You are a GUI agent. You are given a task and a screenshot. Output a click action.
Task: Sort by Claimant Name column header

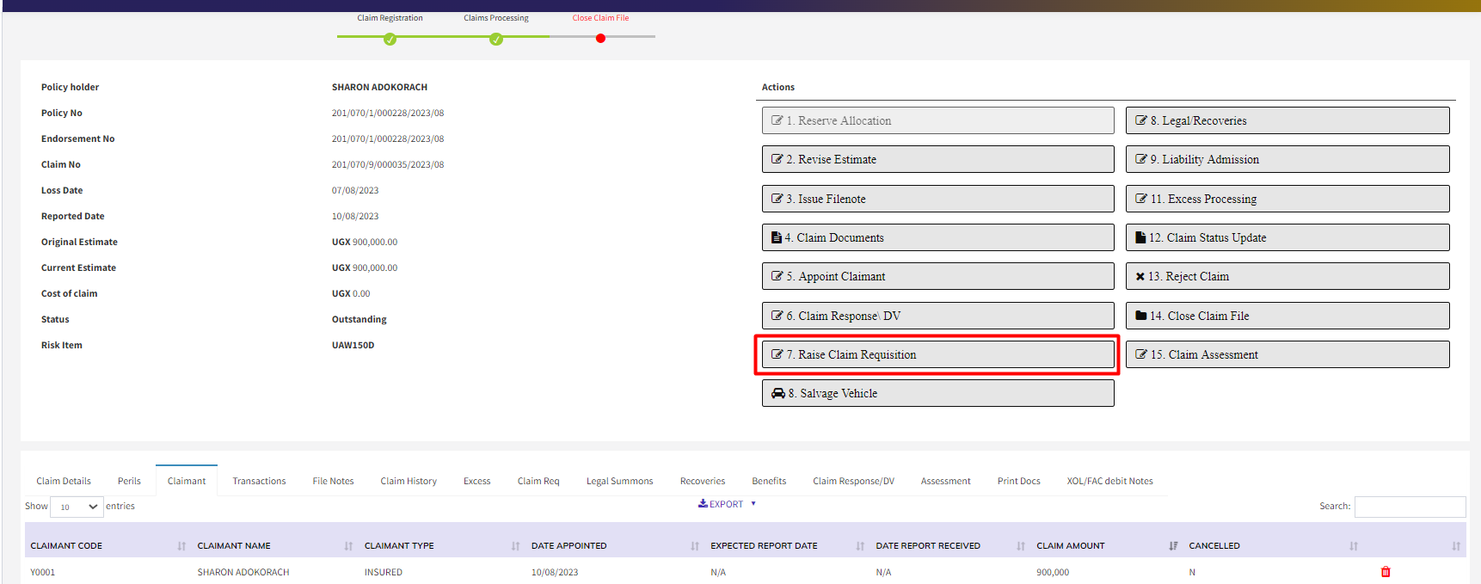coord(234,546)
